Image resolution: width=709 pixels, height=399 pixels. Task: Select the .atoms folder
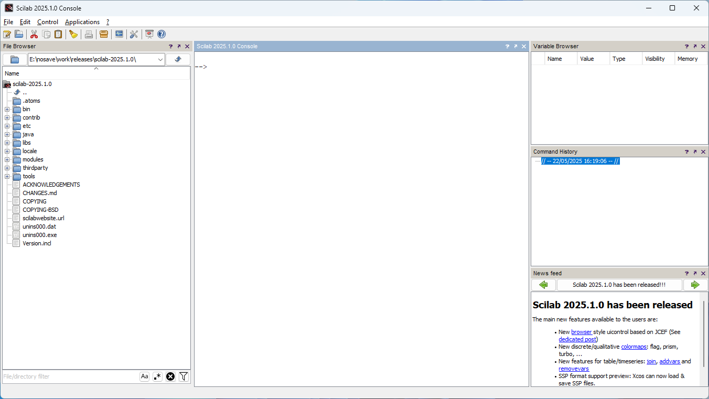[x=31, y=101]
